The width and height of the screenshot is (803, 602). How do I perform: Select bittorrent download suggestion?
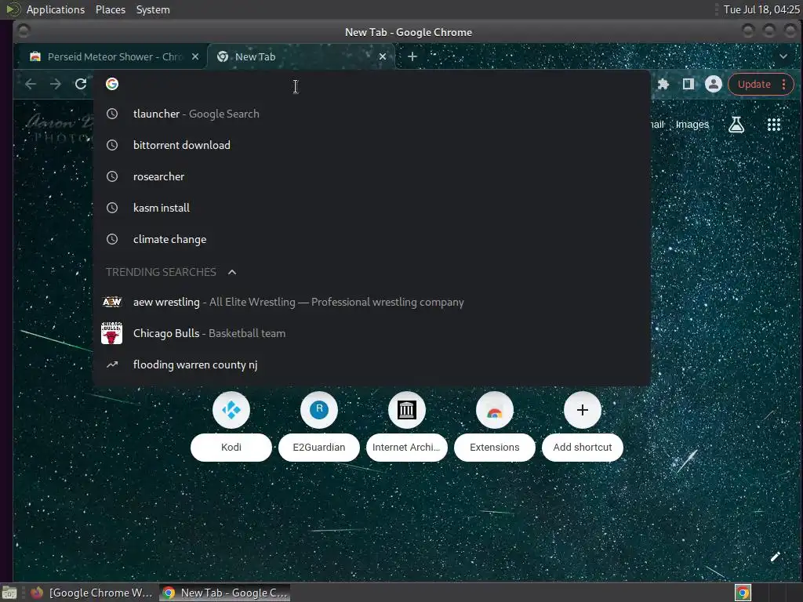(372, 145)
